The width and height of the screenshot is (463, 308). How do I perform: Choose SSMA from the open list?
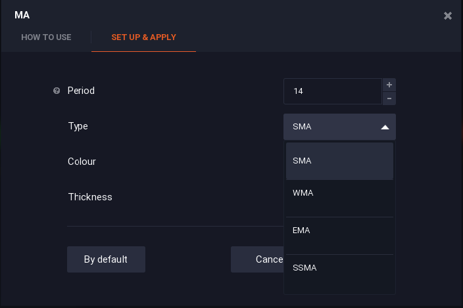click(339, 268)
